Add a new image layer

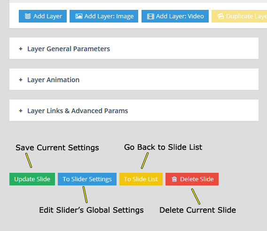[x=104, y=16]
